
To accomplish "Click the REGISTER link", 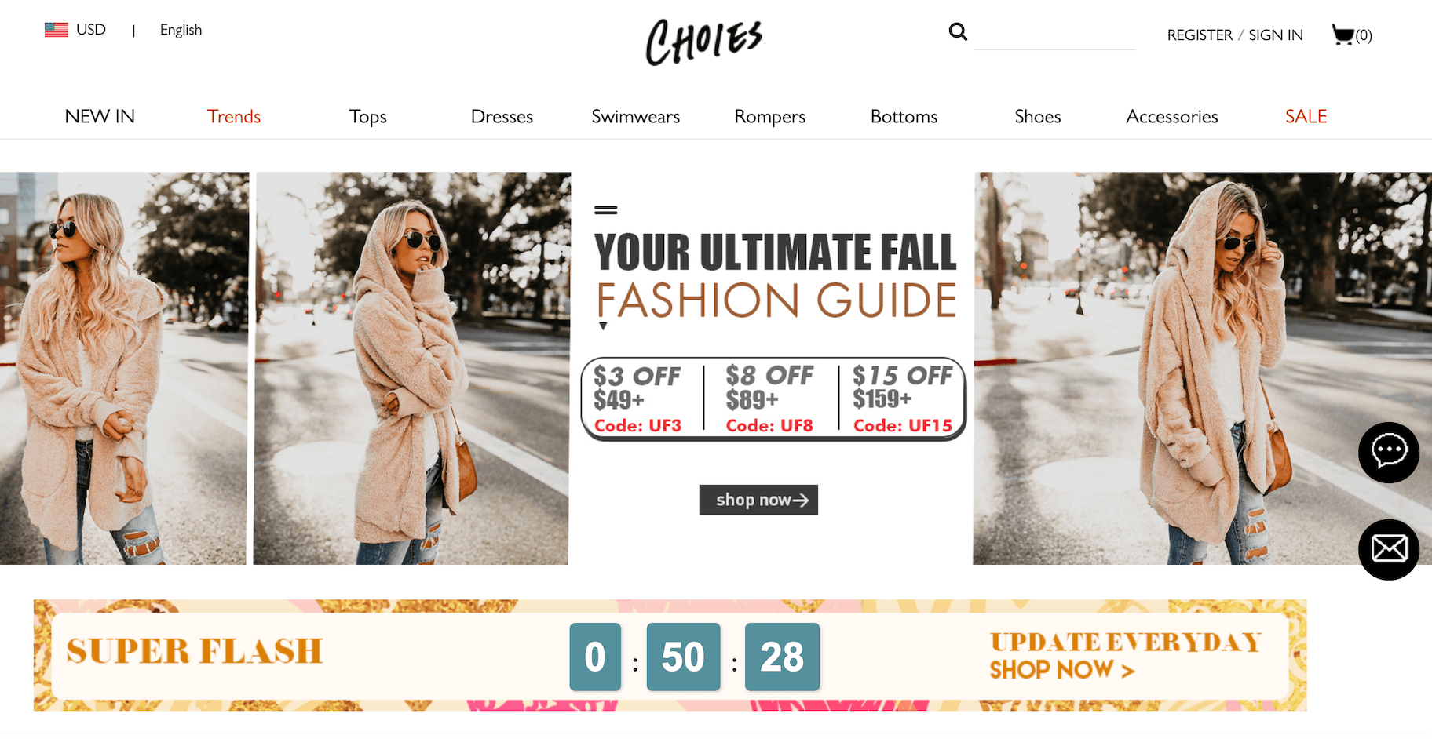I will [1200, 35].
